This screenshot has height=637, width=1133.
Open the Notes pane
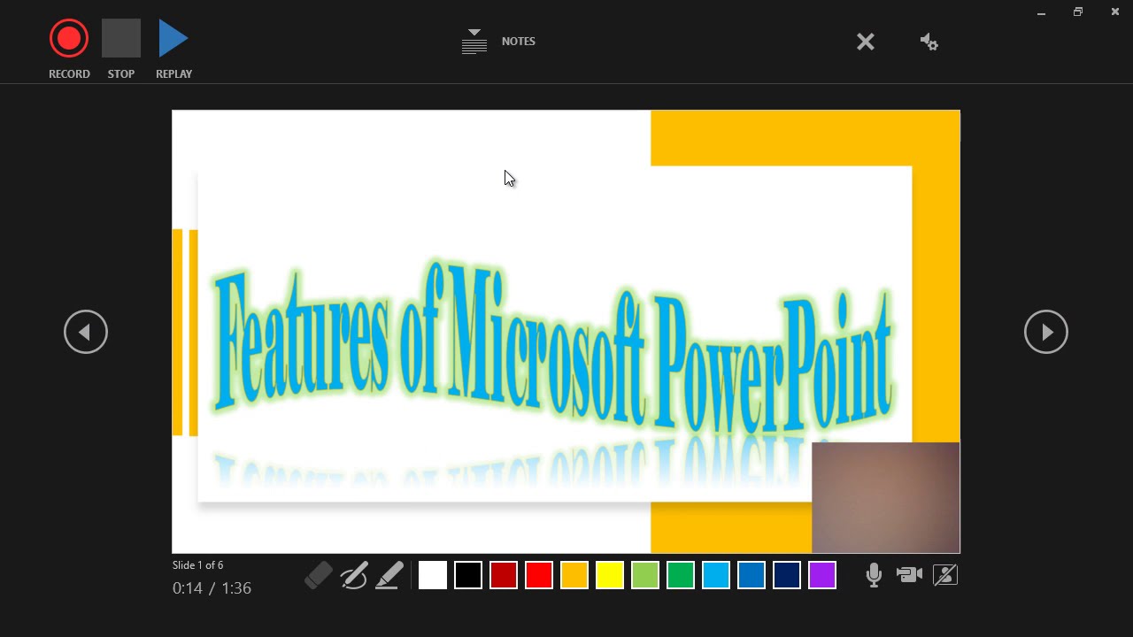pos(499,42)
